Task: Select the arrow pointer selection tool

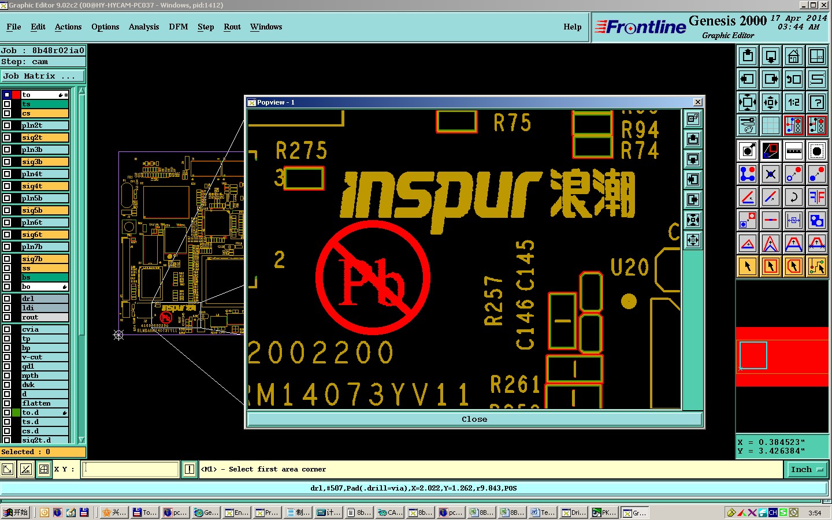Action: [748, 266]
